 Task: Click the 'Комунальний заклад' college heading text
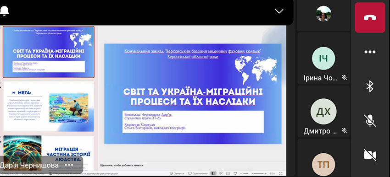[193, 51]
